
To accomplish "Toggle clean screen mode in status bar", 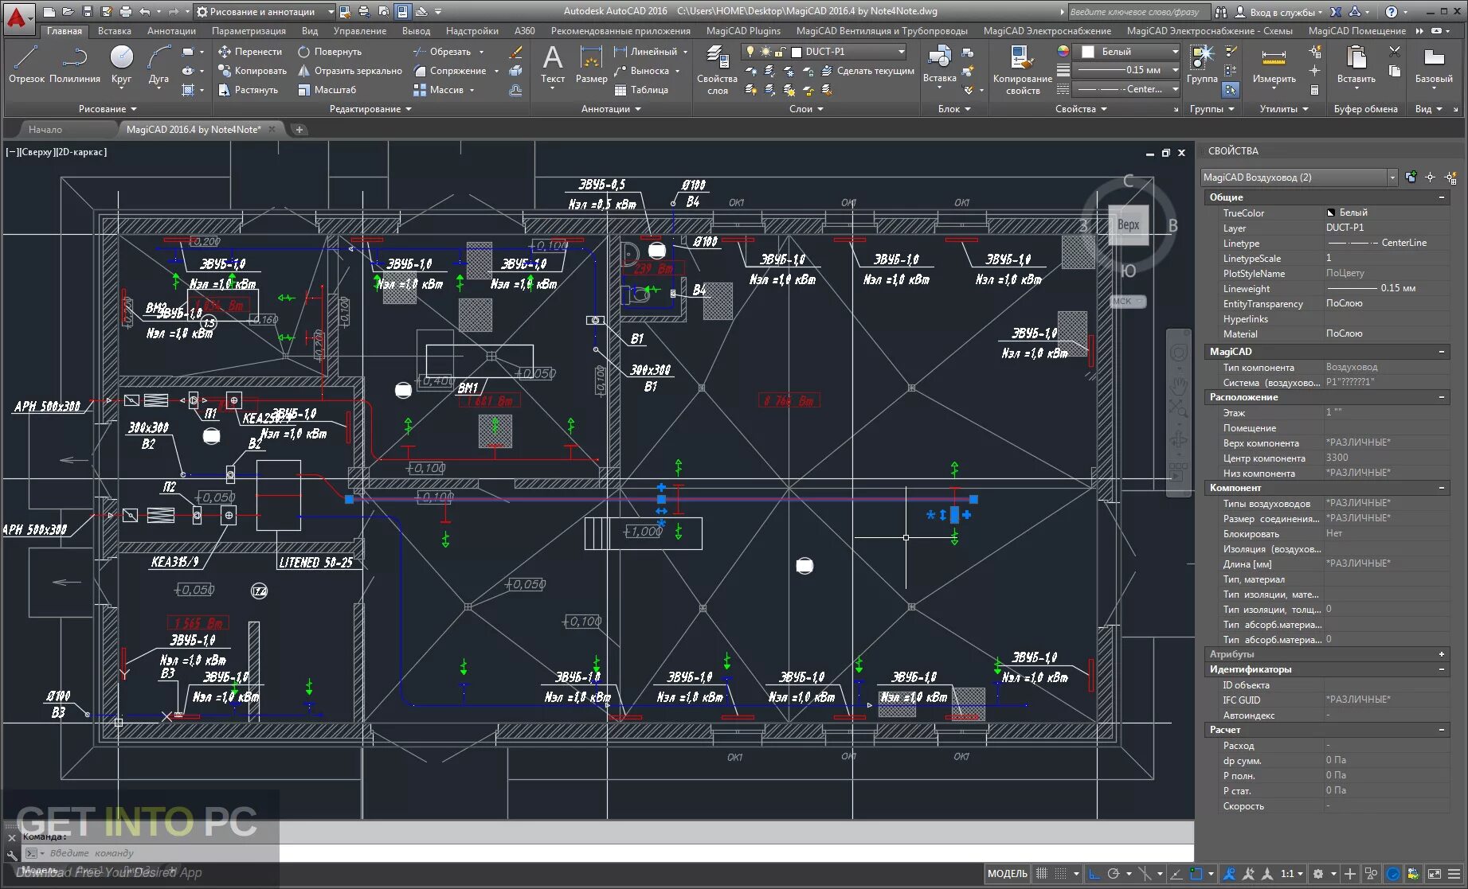I will coord(1435,873).
